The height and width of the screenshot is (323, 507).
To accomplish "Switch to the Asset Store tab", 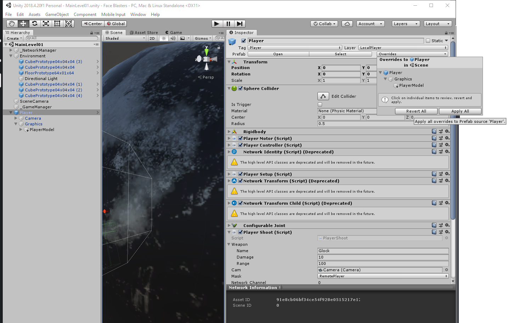I will [x=144, y=33].
